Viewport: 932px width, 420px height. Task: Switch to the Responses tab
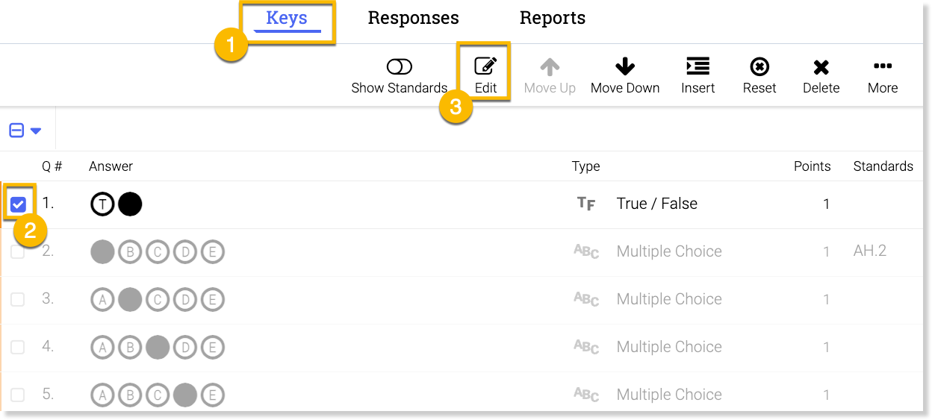(413, 18)
